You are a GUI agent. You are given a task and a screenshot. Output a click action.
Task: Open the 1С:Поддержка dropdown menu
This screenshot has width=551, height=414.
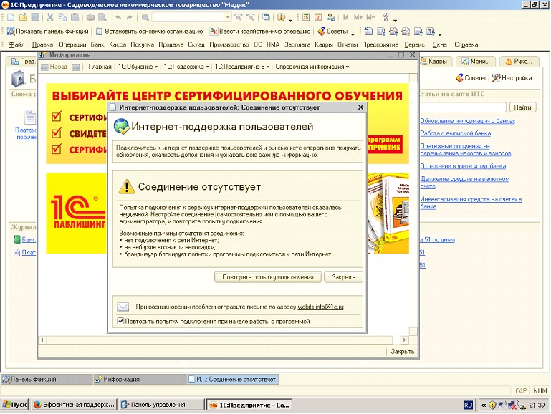[186, 67]
